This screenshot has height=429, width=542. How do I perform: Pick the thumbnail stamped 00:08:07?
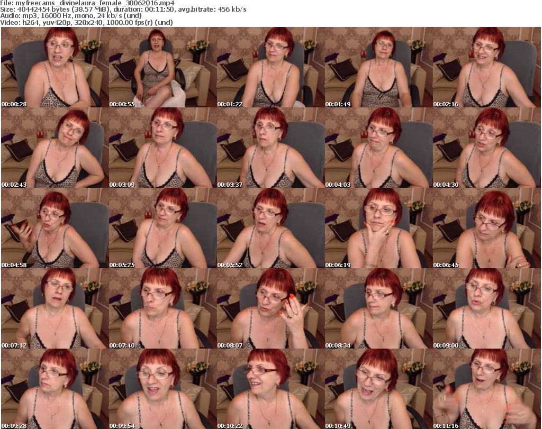click(x=270, y=308)
